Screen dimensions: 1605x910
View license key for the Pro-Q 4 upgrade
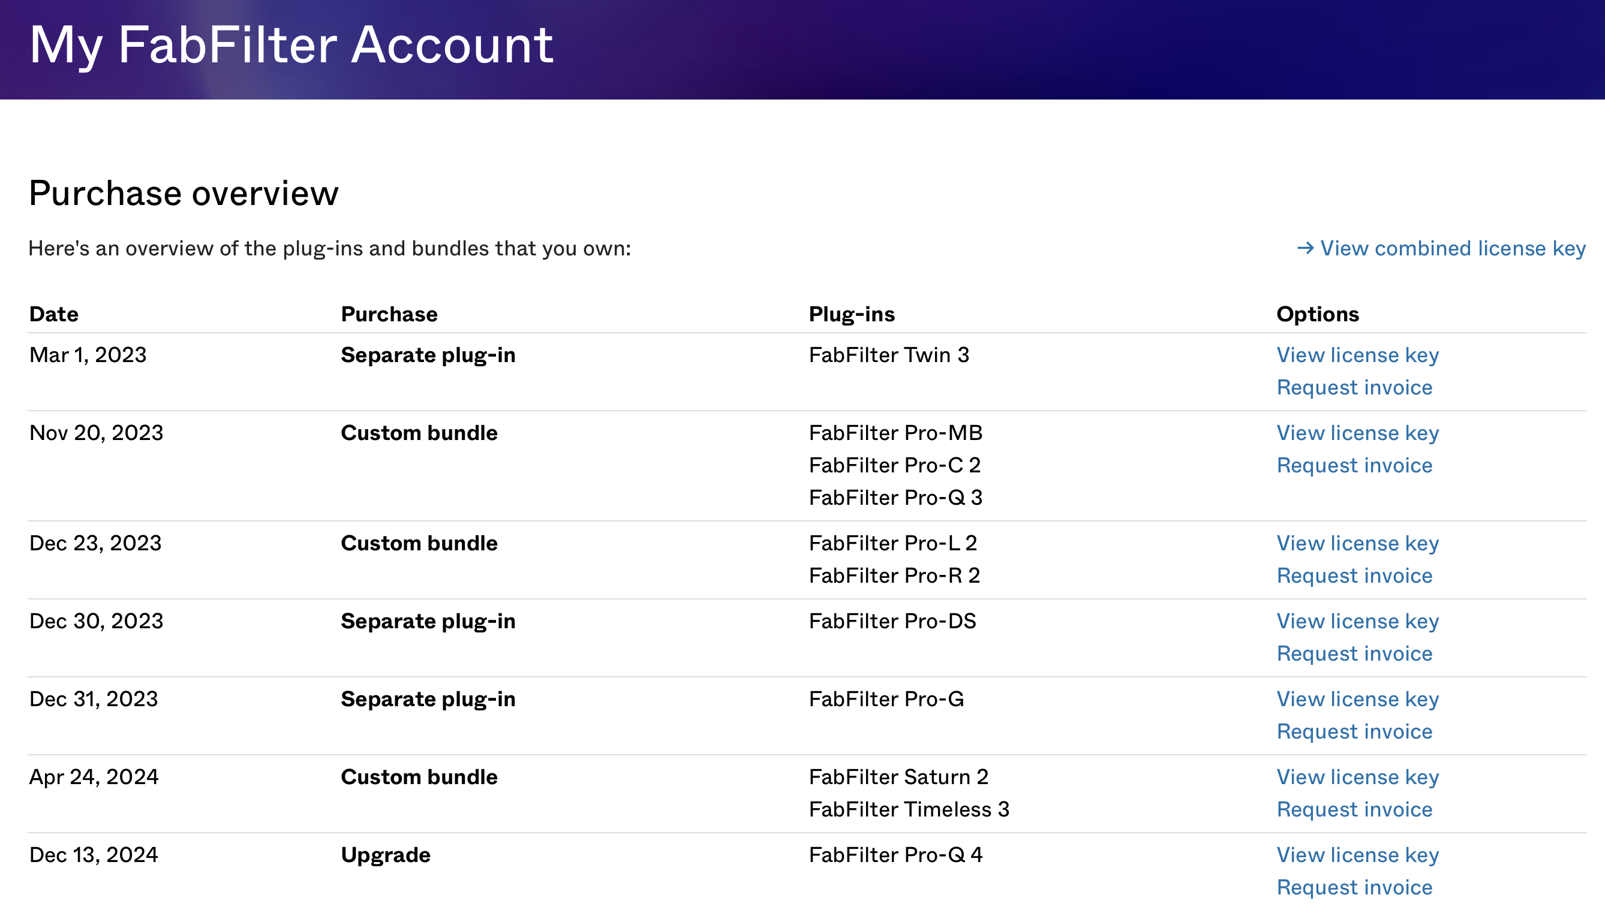[x=1357, y=855]
